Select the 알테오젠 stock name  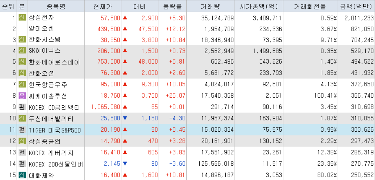(x=41, y=29)
